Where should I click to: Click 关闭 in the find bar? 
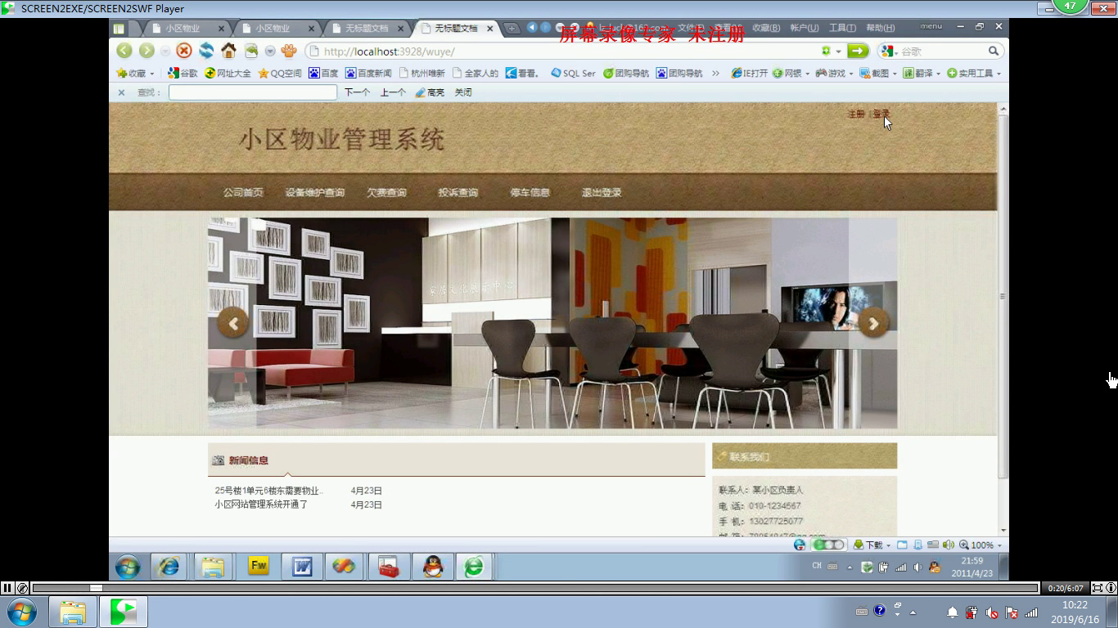(x=463, y=92)
